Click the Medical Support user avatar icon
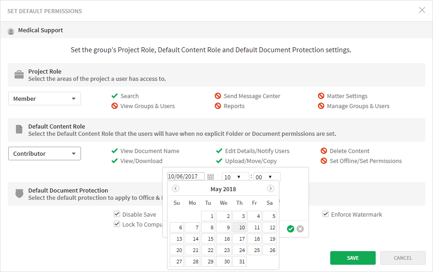Image resolution: width=433 pixels, height=272 pixels. coord(10,30)
